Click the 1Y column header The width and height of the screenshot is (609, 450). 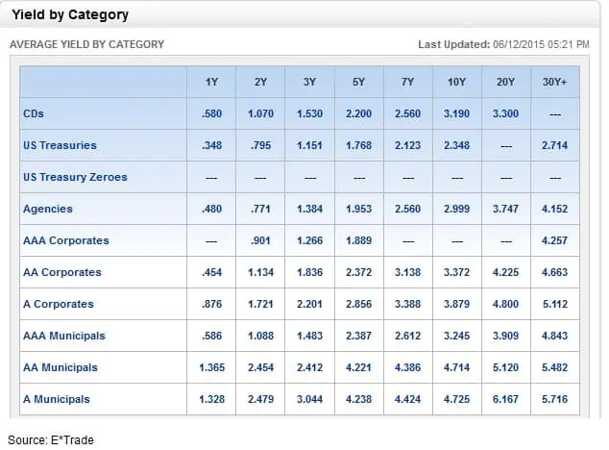tap(212, 83)
